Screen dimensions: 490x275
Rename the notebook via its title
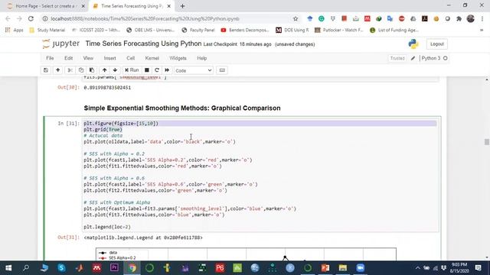coord(143,44)
